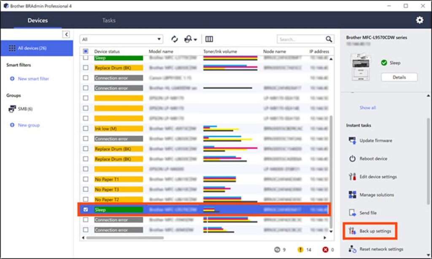Click the search magnifier icon
The width and height of the screenshot is (432, 259).
329,39
